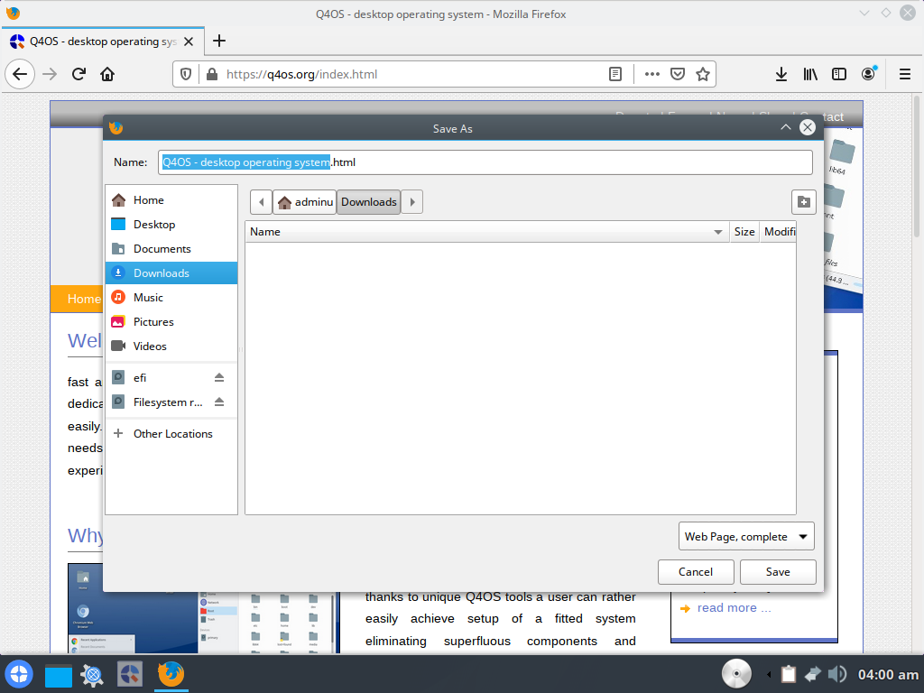Open the Library icon in toolbar
The image size is (924, 693).
tap(810, 74)
